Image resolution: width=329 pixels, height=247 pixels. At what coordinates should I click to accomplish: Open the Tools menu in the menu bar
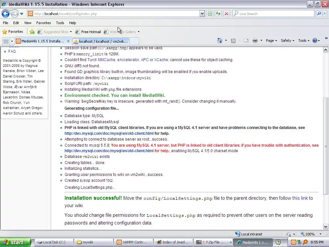60,23
